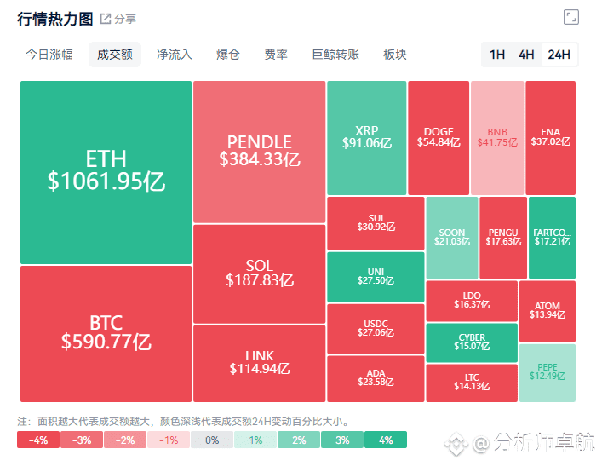Show the 费率 tab
Viewport: 602px width, 466px height.
tap(276, 55)
